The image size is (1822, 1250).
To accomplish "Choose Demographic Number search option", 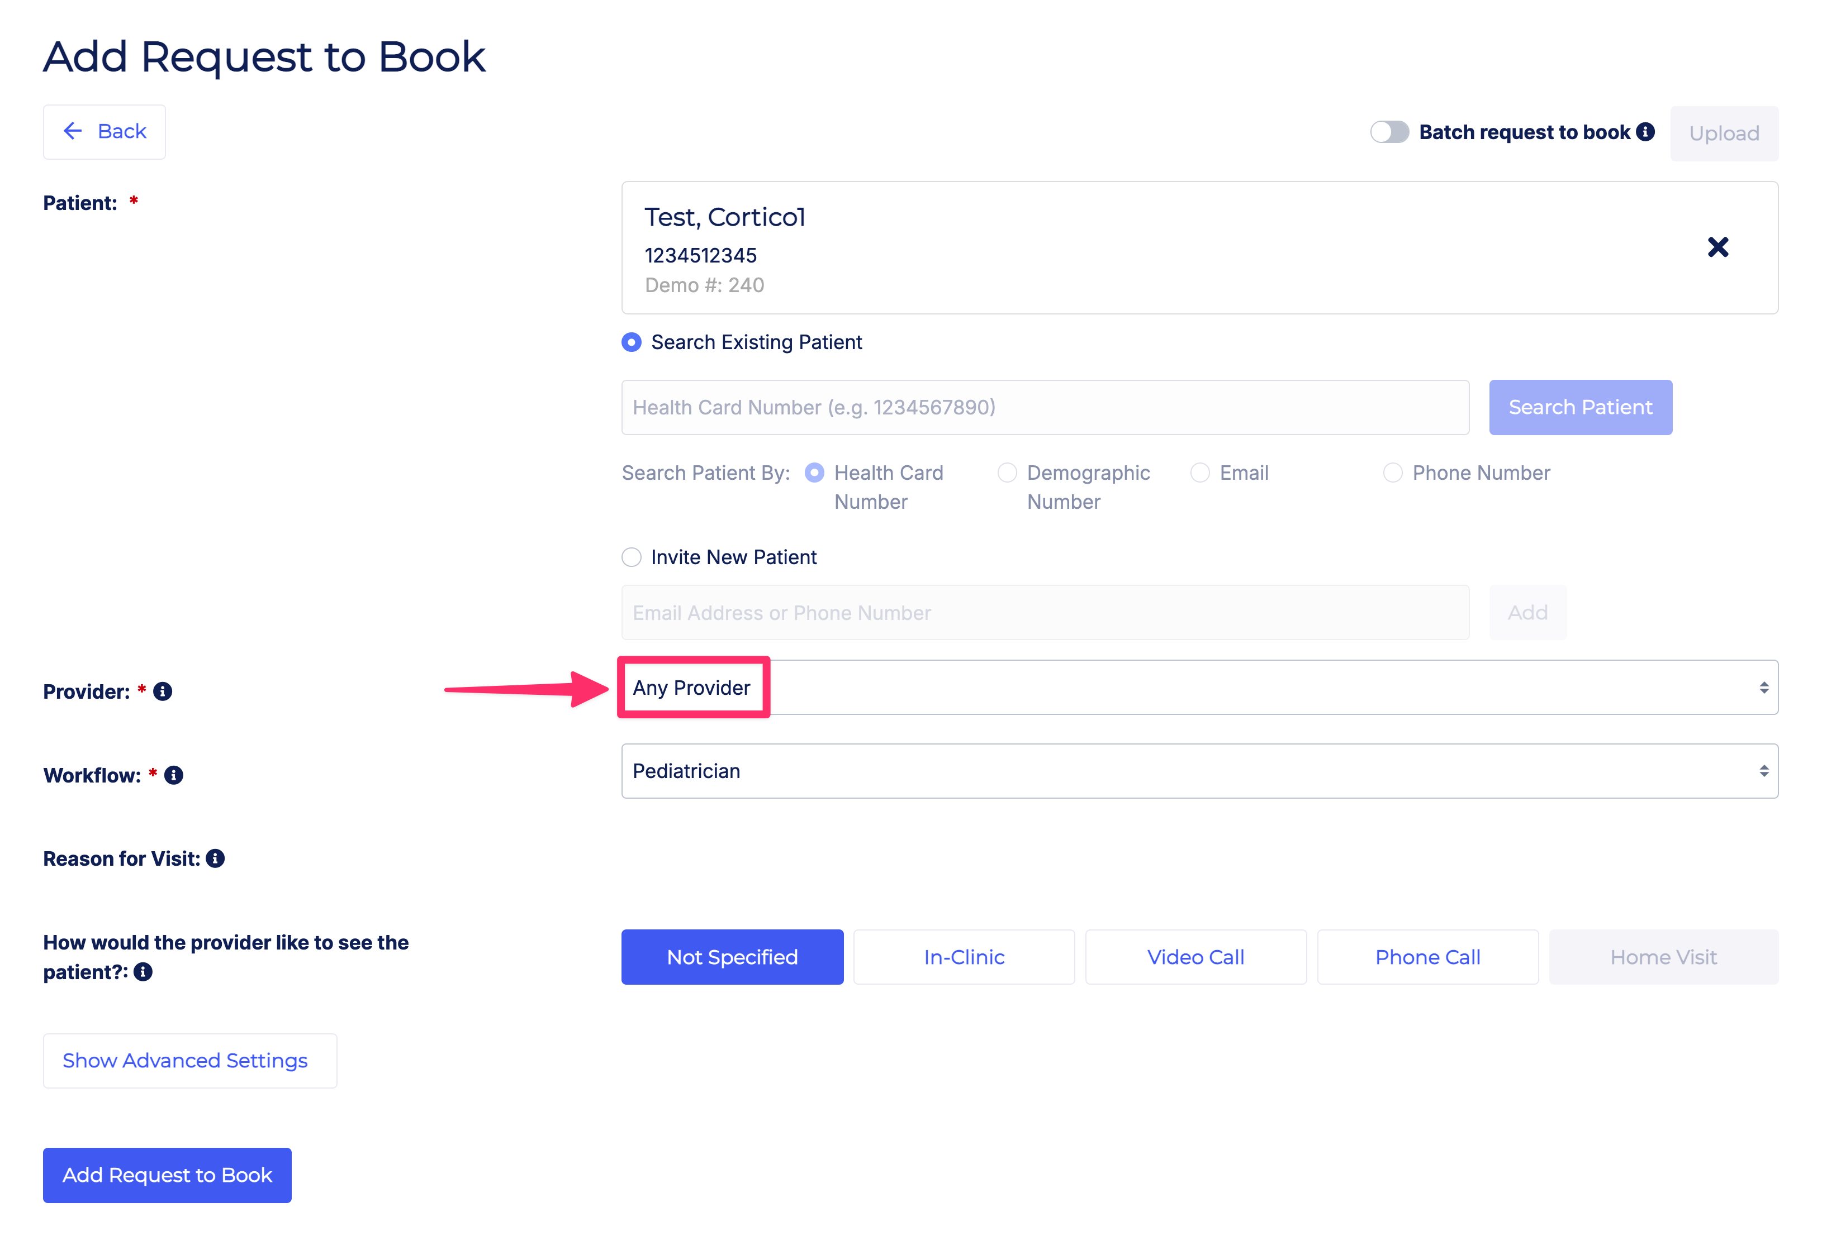I will 1007,473.
